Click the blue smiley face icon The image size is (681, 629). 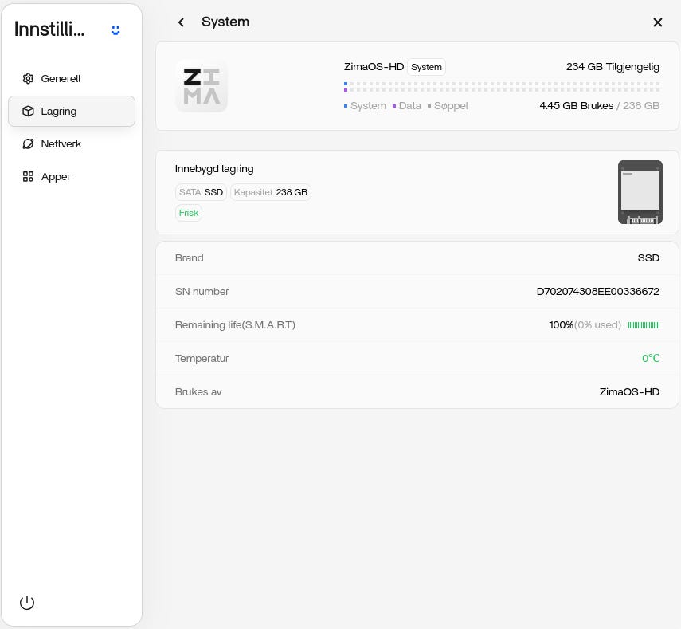point(115,30)
